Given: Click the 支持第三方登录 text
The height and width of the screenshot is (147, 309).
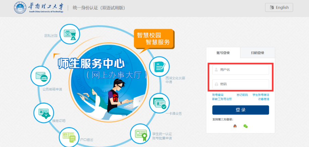Looking at the screenshot, I should (x=223, y=119).
